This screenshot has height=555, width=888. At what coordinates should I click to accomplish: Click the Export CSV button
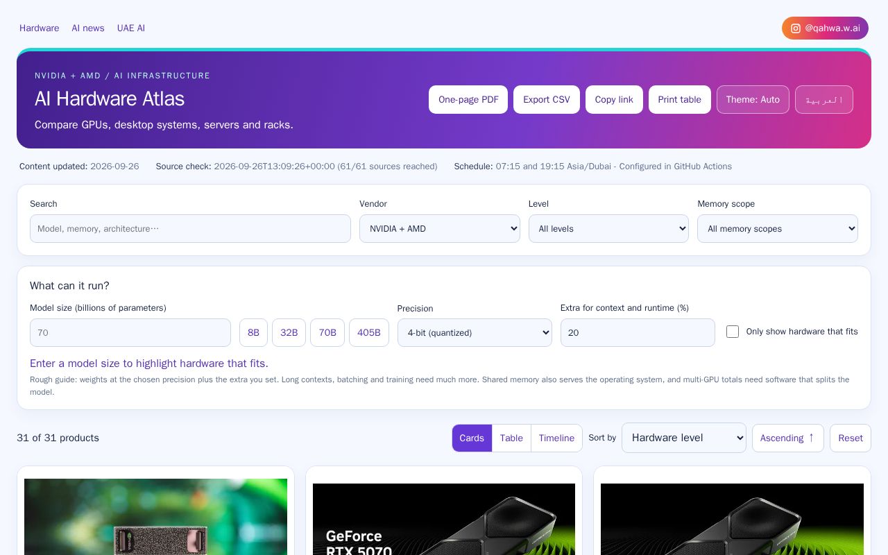[x=547, y=99]
